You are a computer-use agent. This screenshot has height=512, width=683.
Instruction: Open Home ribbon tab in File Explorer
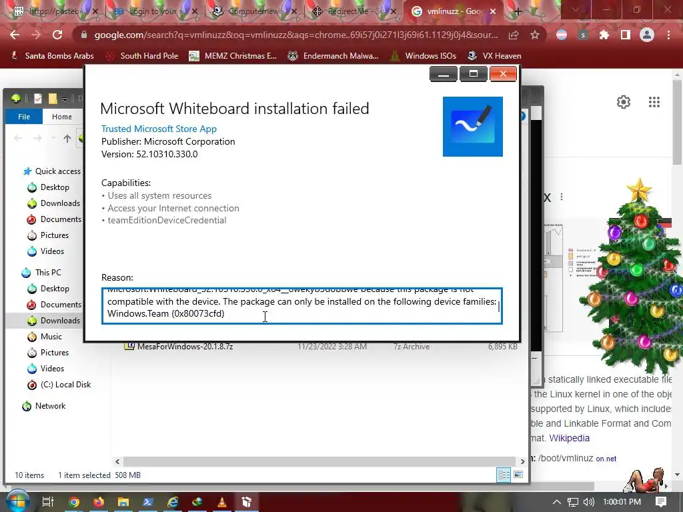[62, 117]
